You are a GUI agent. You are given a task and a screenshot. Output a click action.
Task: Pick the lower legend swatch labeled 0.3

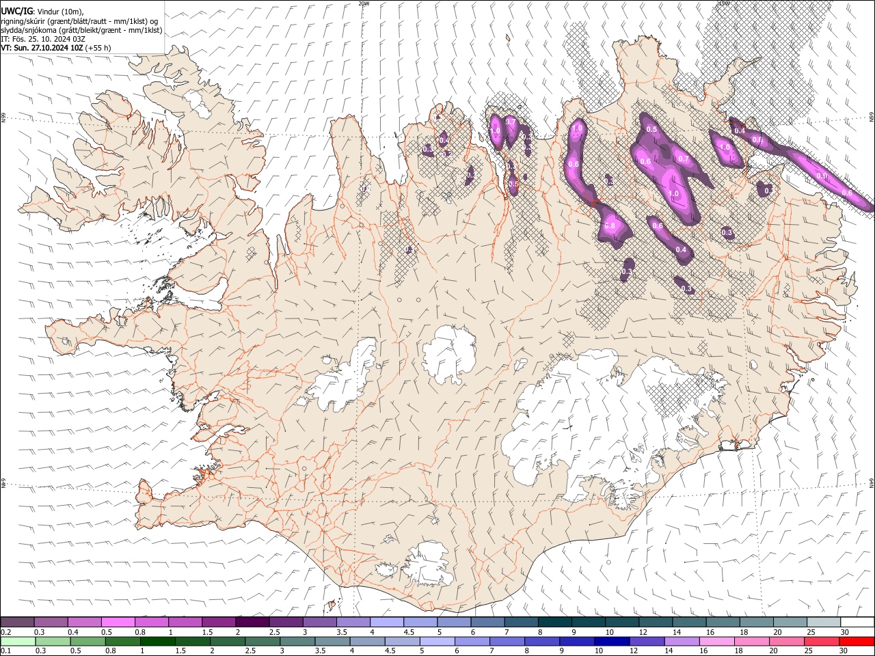53,641
